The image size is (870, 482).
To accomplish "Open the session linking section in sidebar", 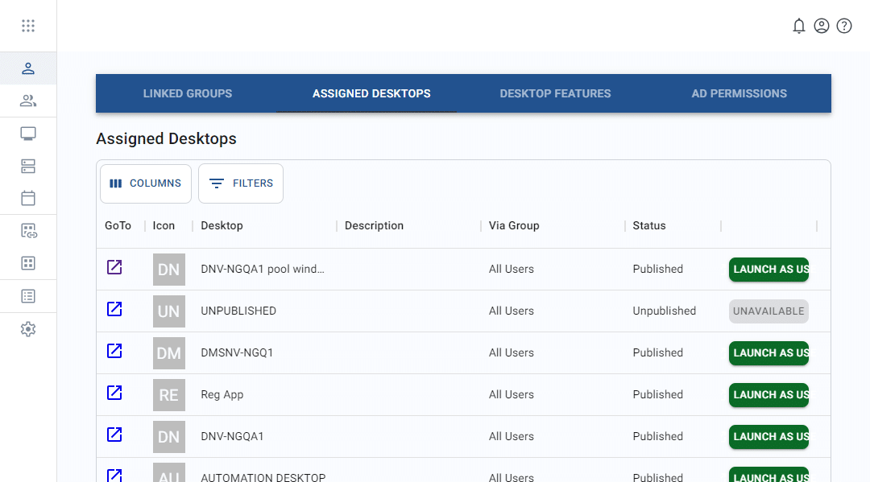I will point(28,230).
